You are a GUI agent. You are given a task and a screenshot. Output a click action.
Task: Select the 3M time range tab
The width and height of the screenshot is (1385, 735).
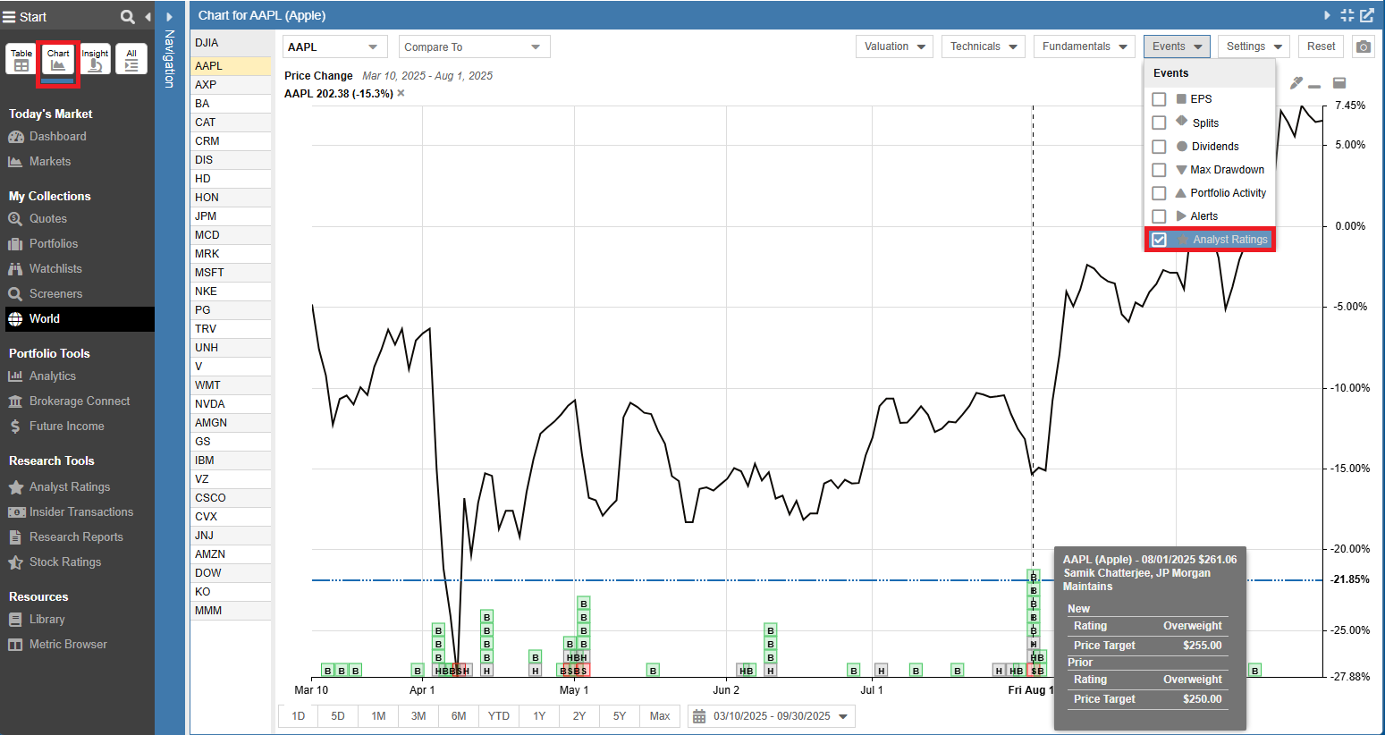(x=418, y=716)
